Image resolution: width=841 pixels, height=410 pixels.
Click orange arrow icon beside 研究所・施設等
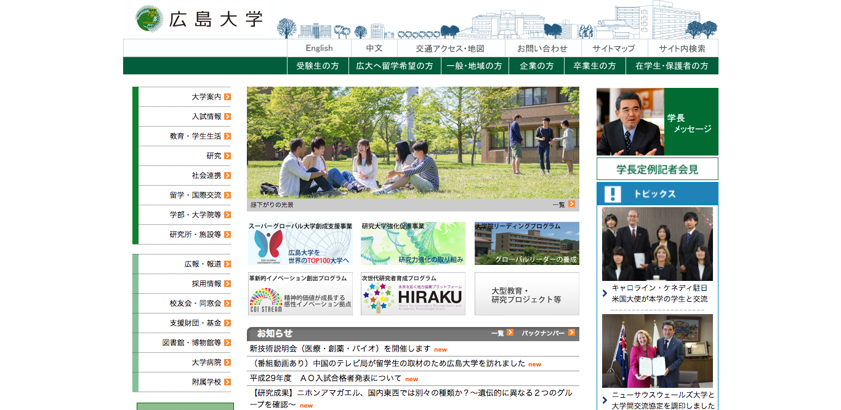pyautogui.click(x=228, y=235)
